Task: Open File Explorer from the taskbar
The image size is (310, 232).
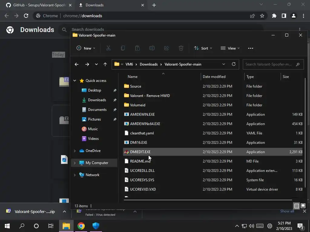Action: pyautogui.click(x=66, y=226)
